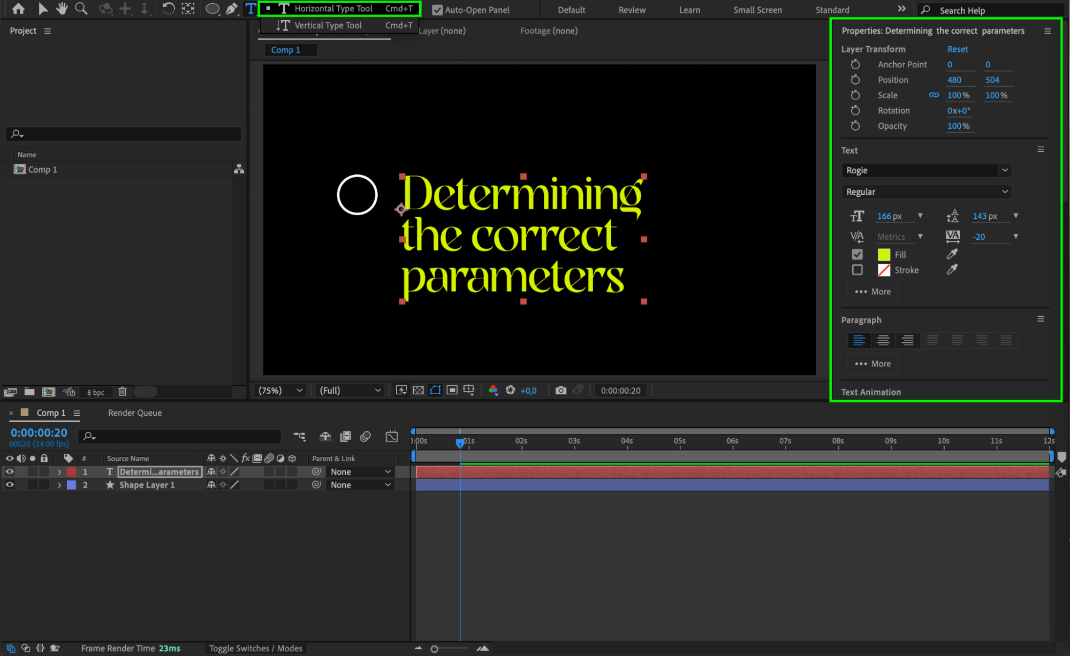Choose Horizontal Type Tool from flyout

pos(339,9)
